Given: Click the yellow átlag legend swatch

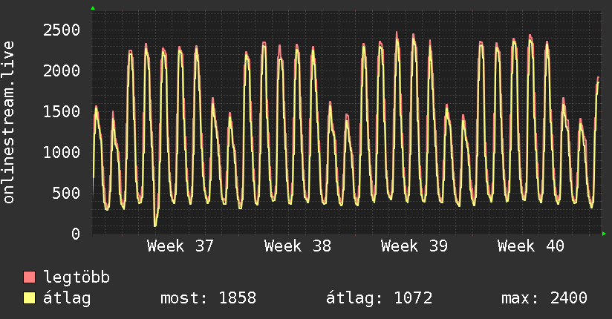Looking at the screenshot, I should point(29,298).
